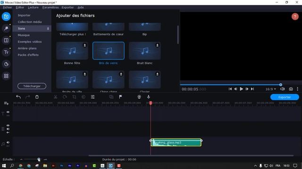Image resolution: width=302 pixels, height=169 pixels.
Task: Click the blue Exporter button
Action: tap(285, 97)
